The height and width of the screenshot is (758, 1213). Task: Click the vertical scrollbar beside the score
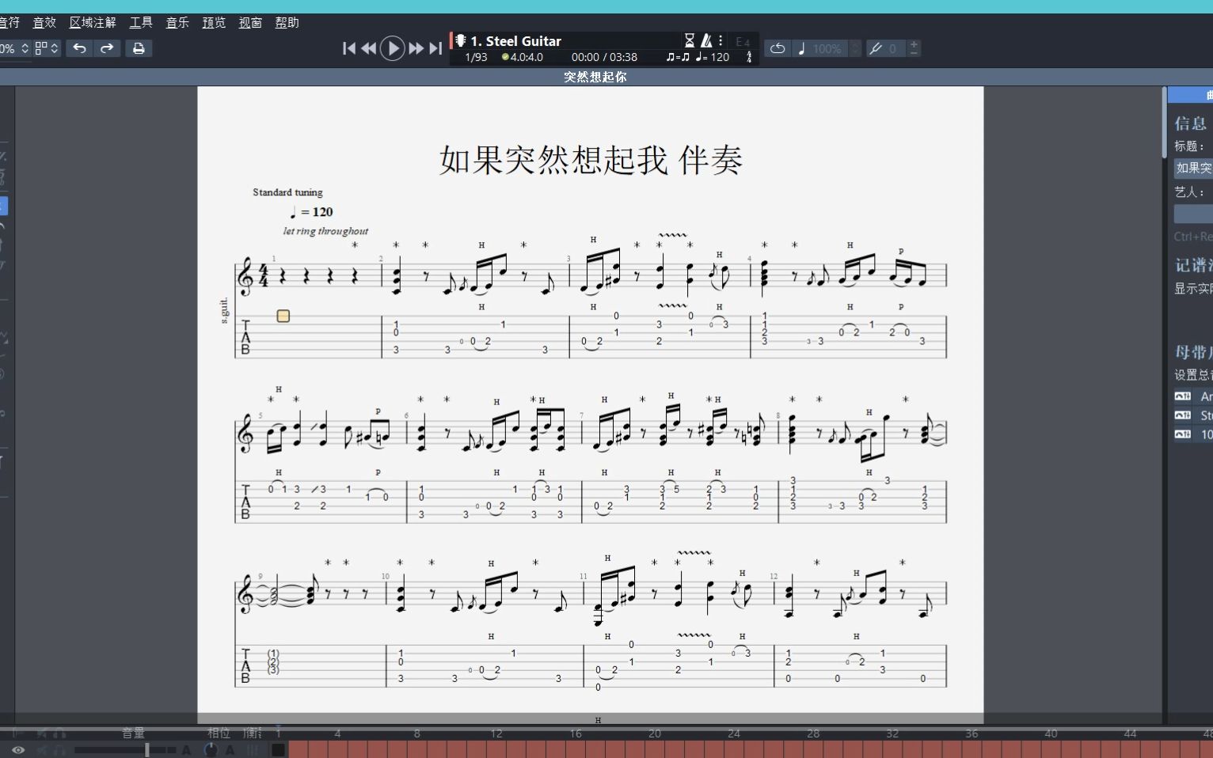point(1164,123)
